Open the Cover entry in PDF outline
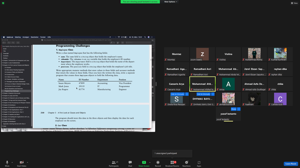Screen dimensions: 300x168 coord(5,49)
